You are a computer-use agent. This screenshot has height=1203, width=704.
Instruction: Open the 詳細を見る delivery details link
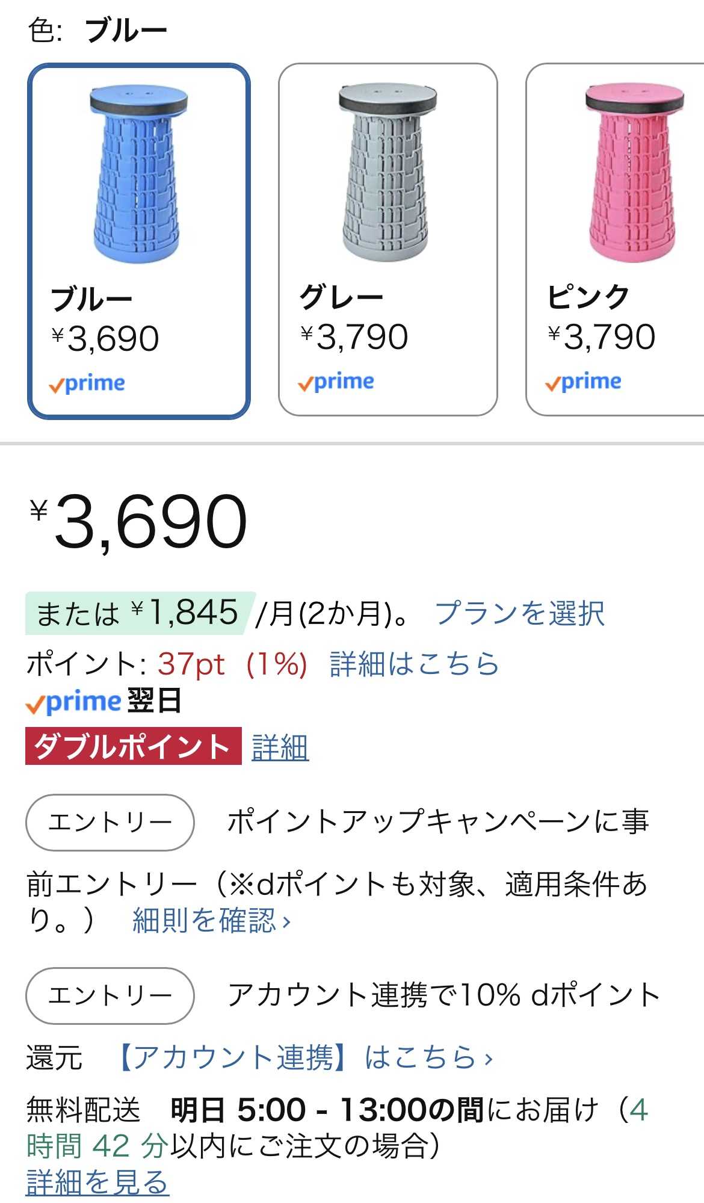coord(97,1183)
